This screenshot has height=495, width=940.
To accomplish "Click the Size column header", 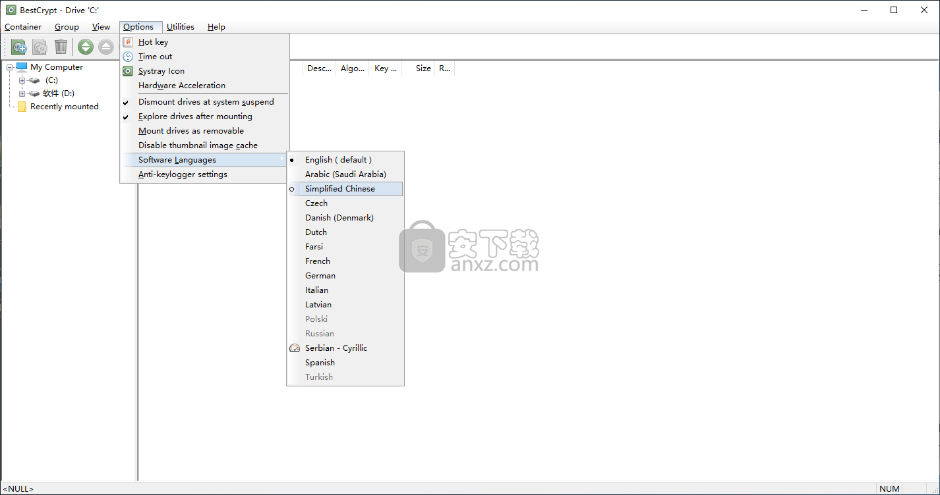I will [x=419, y=68].
